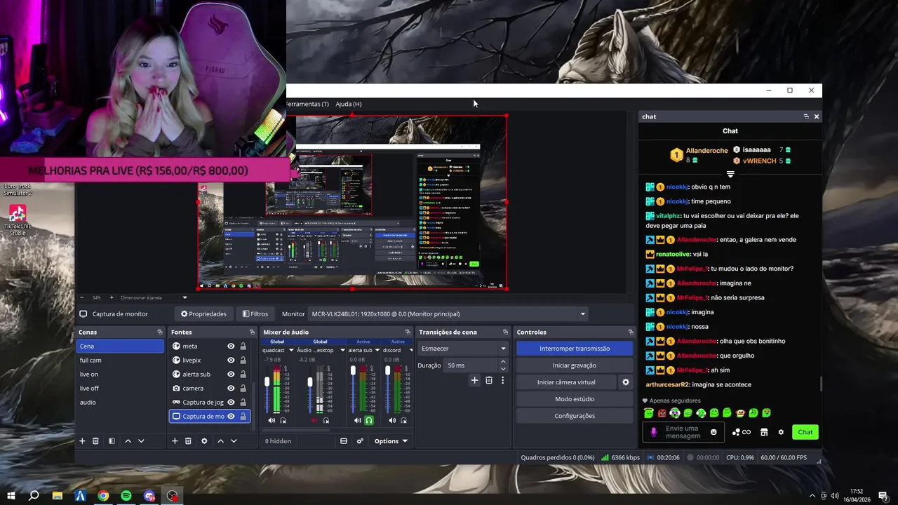This screenshot has width=898, height=505.
Task: Move scene down with Cenas down arrow
Action: coord(141,441)
